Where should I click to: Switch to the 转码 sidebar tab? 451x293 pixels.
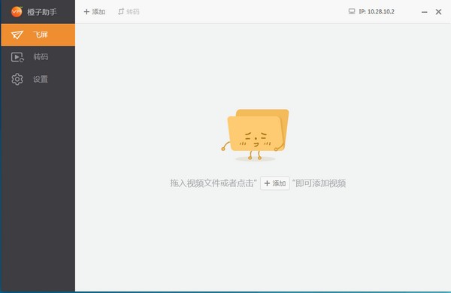pyautogui.click(x=38, y=57)
